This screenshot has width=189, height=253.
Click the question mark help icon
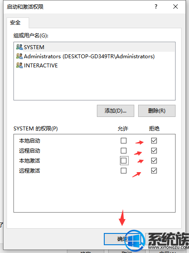click(x=156, y=7)
